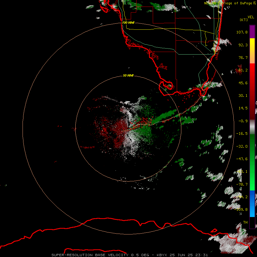Image resolution: width=257 pixels, height=257 pixels.
Task: Click the 14.5 legend value
Action: click(x=243, y=108)
